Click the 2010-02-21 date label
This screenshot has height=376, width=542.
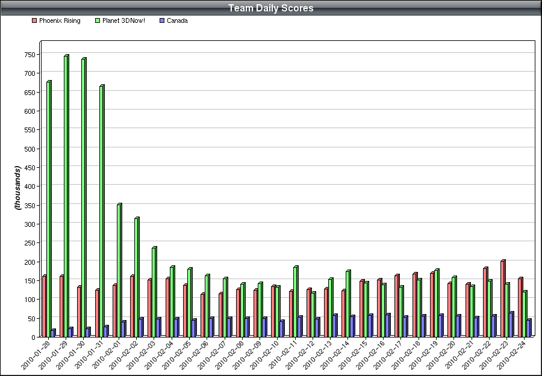(x=459, y=354)
